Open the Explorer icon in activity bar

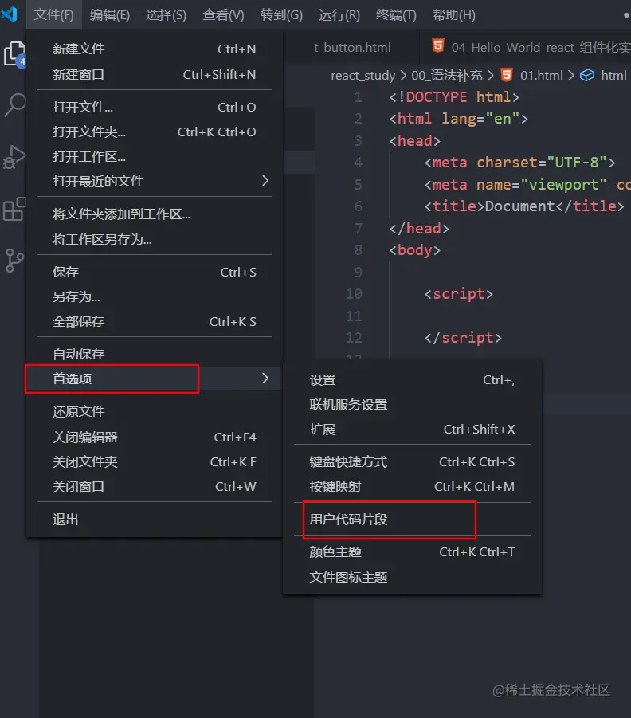[14, 54]
